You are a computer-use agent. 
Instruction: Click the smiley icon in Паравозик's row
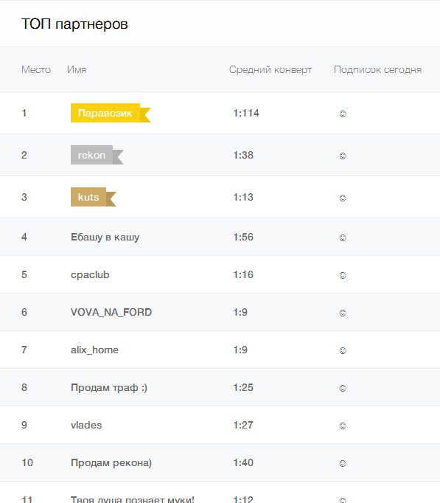click(343, 114)
